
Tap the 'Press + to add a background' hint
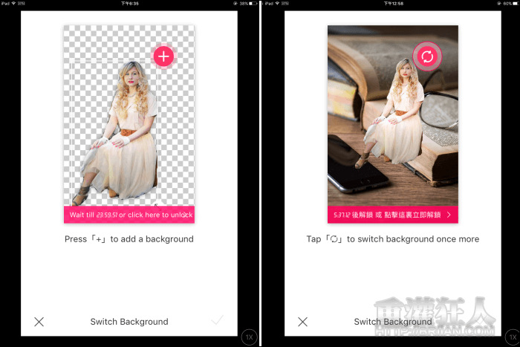(x=129, y=239)
